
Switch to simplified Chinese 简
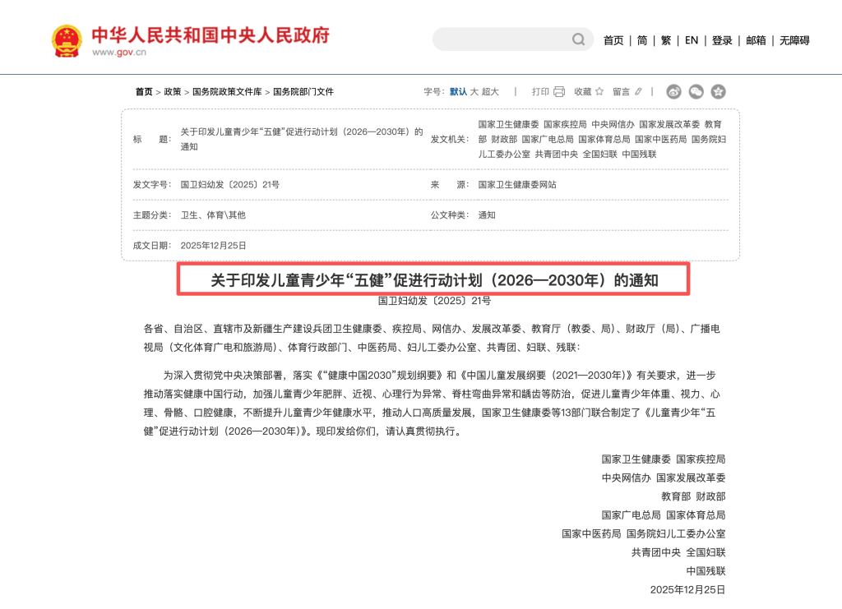click(x=641, y=40)
